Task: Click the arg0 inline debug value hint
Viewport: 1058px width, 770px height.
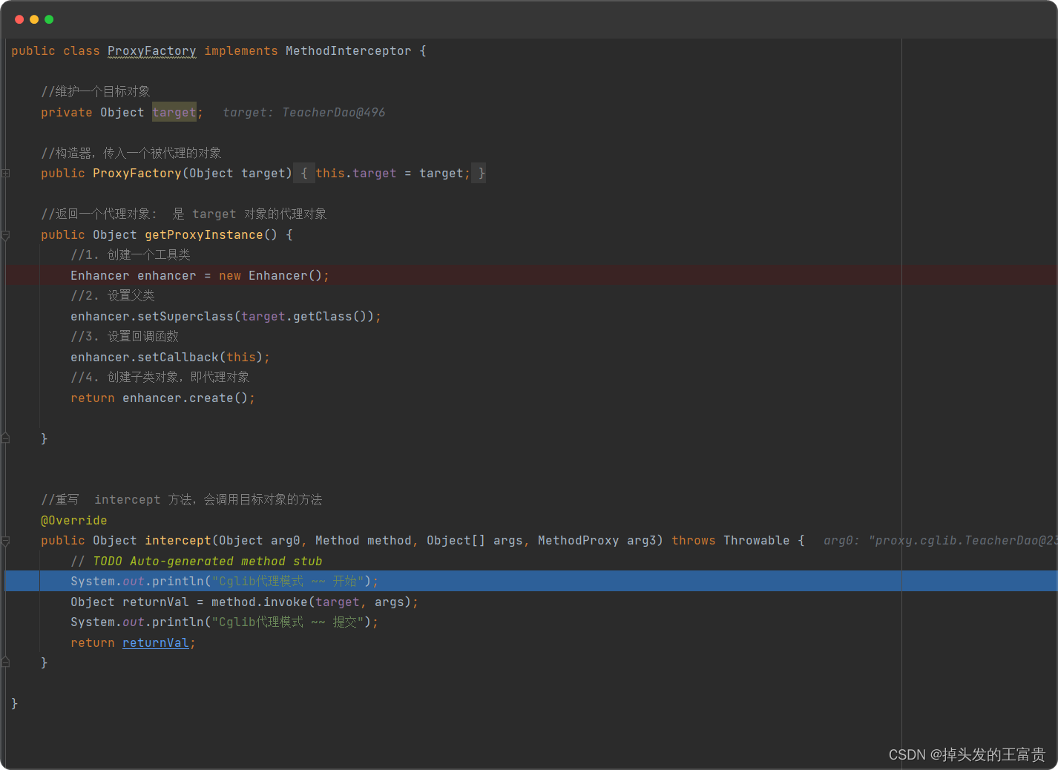Action: tap(939, 541)
